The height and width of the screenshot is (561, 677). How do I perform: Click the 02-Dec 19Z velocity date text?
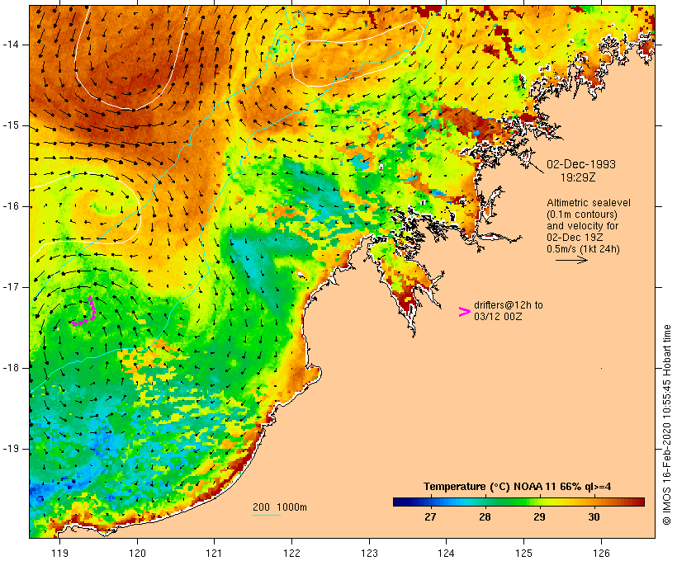(x=575, y=238)
